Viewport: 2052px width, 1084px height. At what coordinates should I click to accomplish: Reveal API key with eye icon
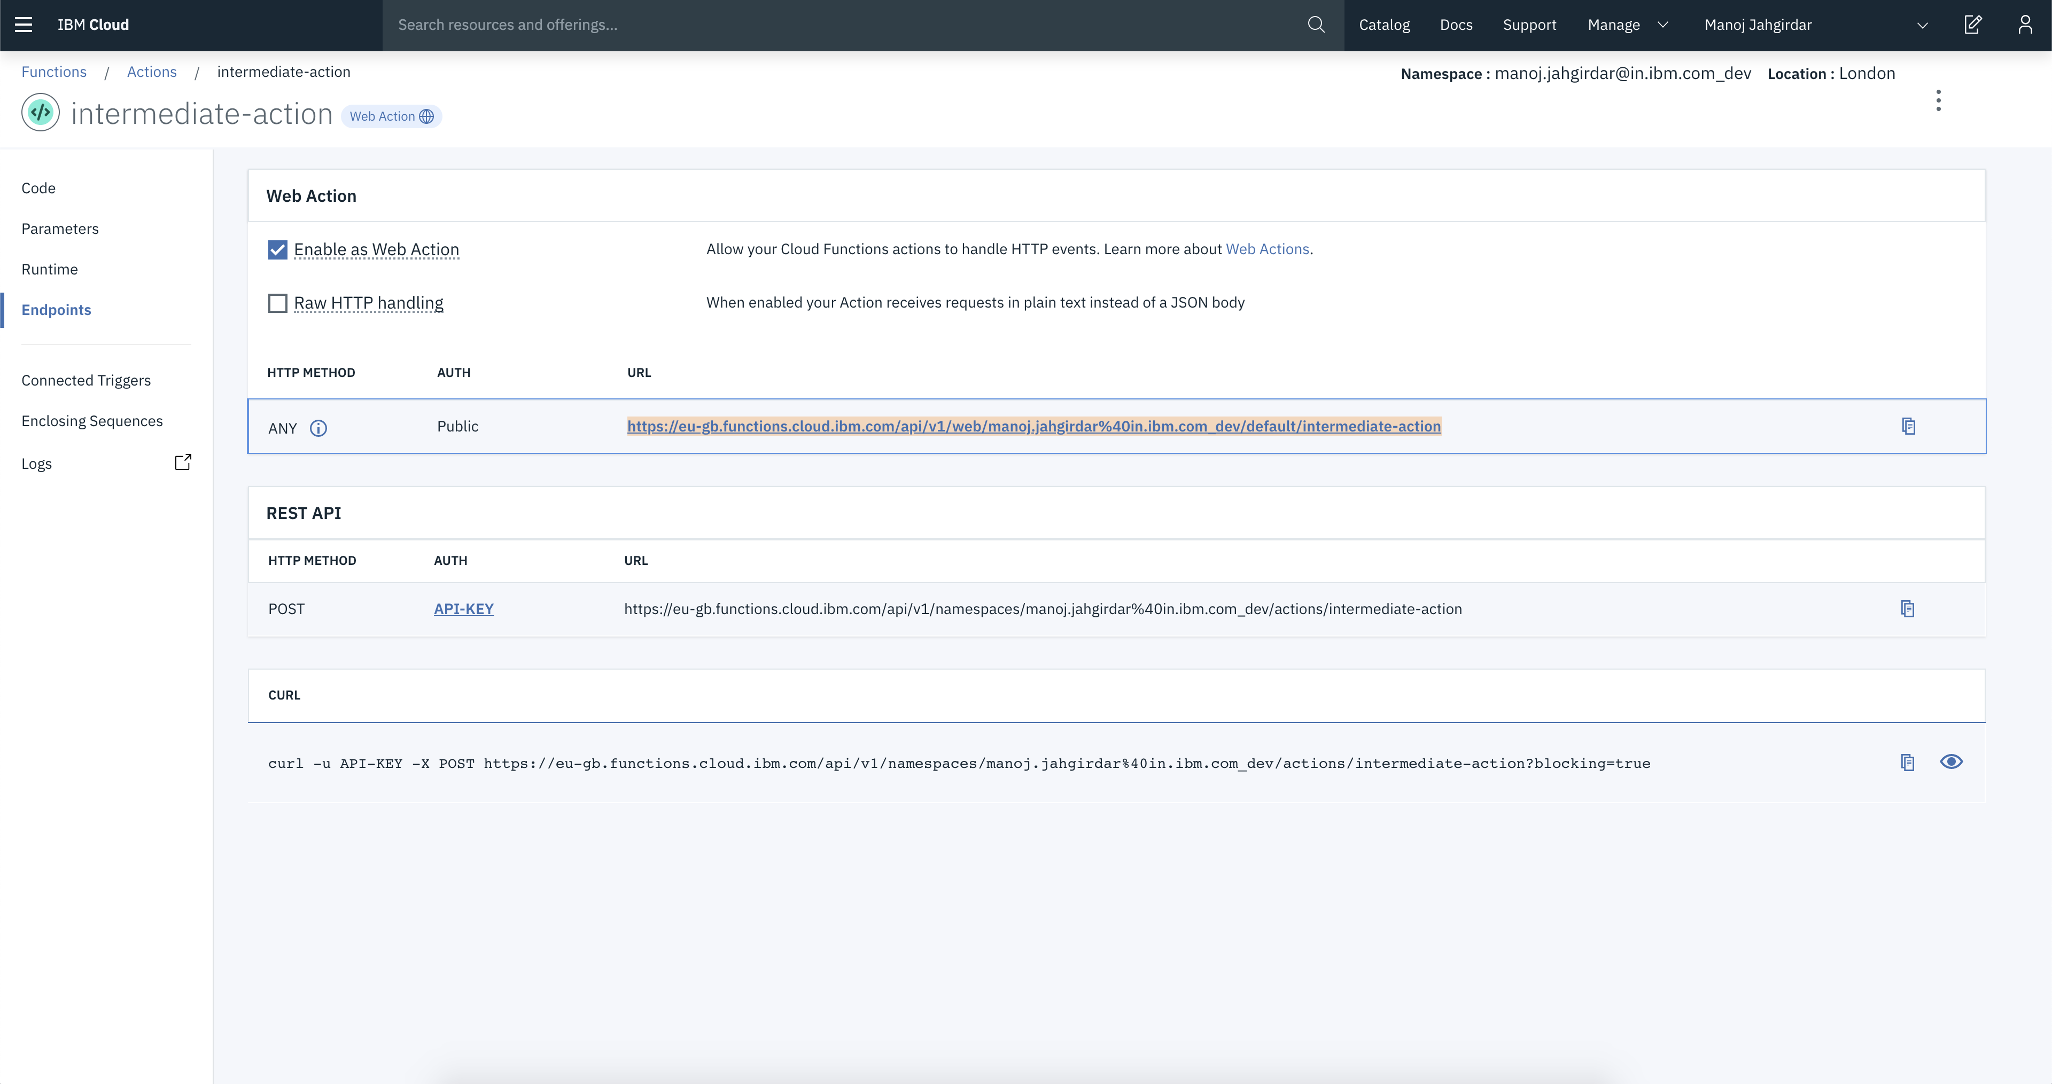pyautogui.click(x=1951, y=761)
